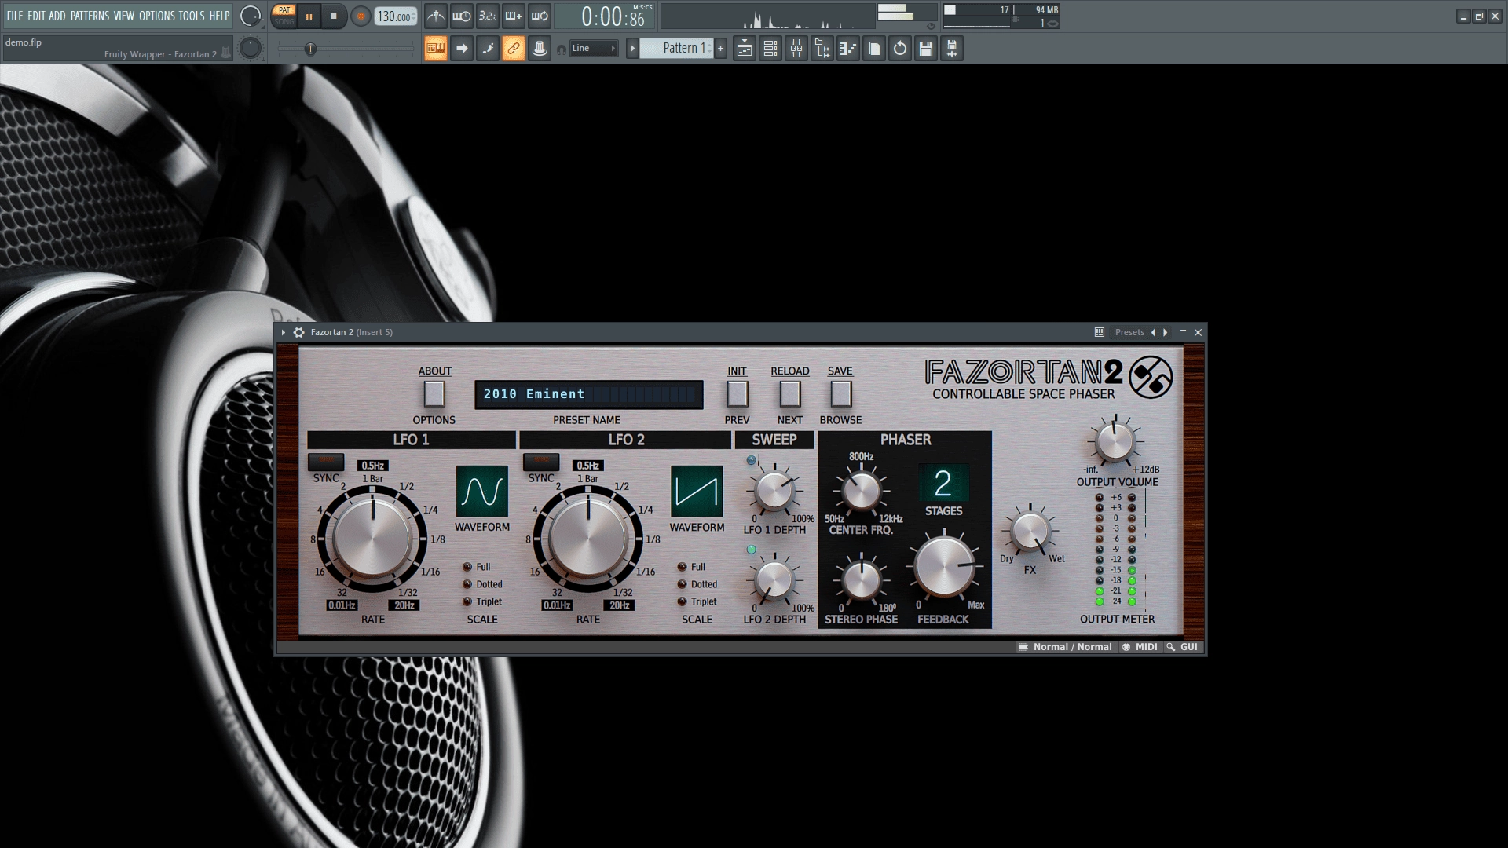Open the Pattern 1 selector
Screen dimensions: 1508x848
coord(676,49)
